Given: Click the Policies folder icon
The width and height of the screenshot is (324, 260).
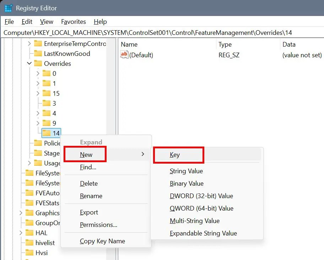Looking at the screenshot, I should pyautogui.click(x=38, y=143).
